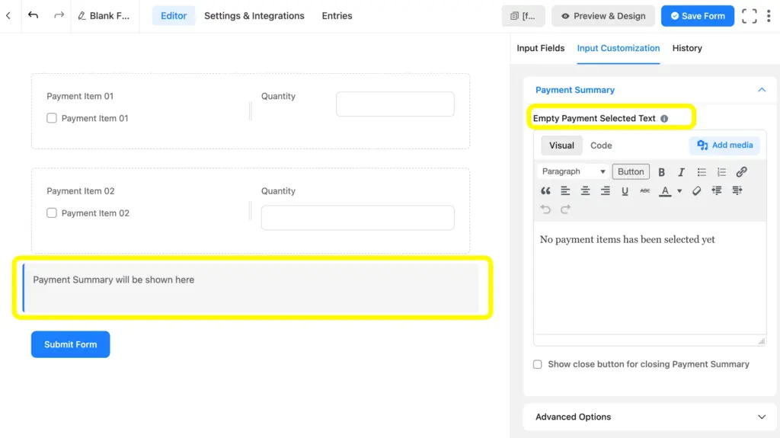Viewport: 780px width, 438px height.
Task: Switch to the Editor tab
Action: click(174, 16)
